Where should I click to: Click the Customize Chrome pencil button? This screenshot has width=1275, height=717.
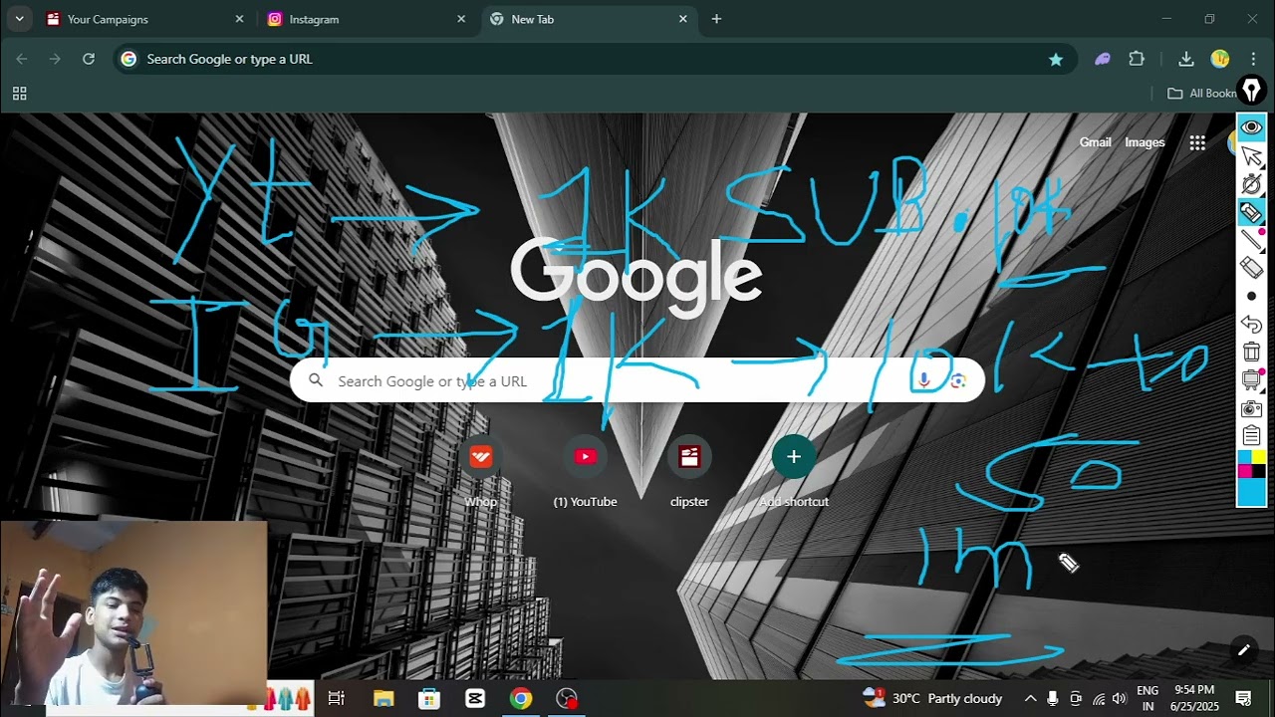click(x=1243, y=650)
